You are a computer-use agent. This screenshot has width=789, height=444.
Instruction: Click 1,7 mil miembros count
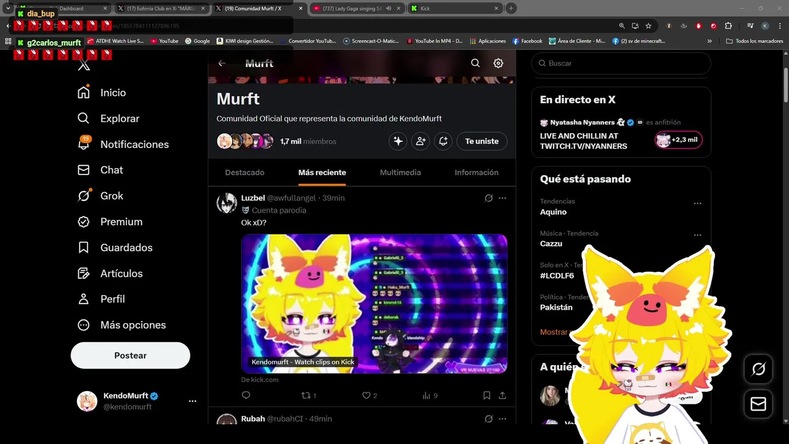point(308,141)
